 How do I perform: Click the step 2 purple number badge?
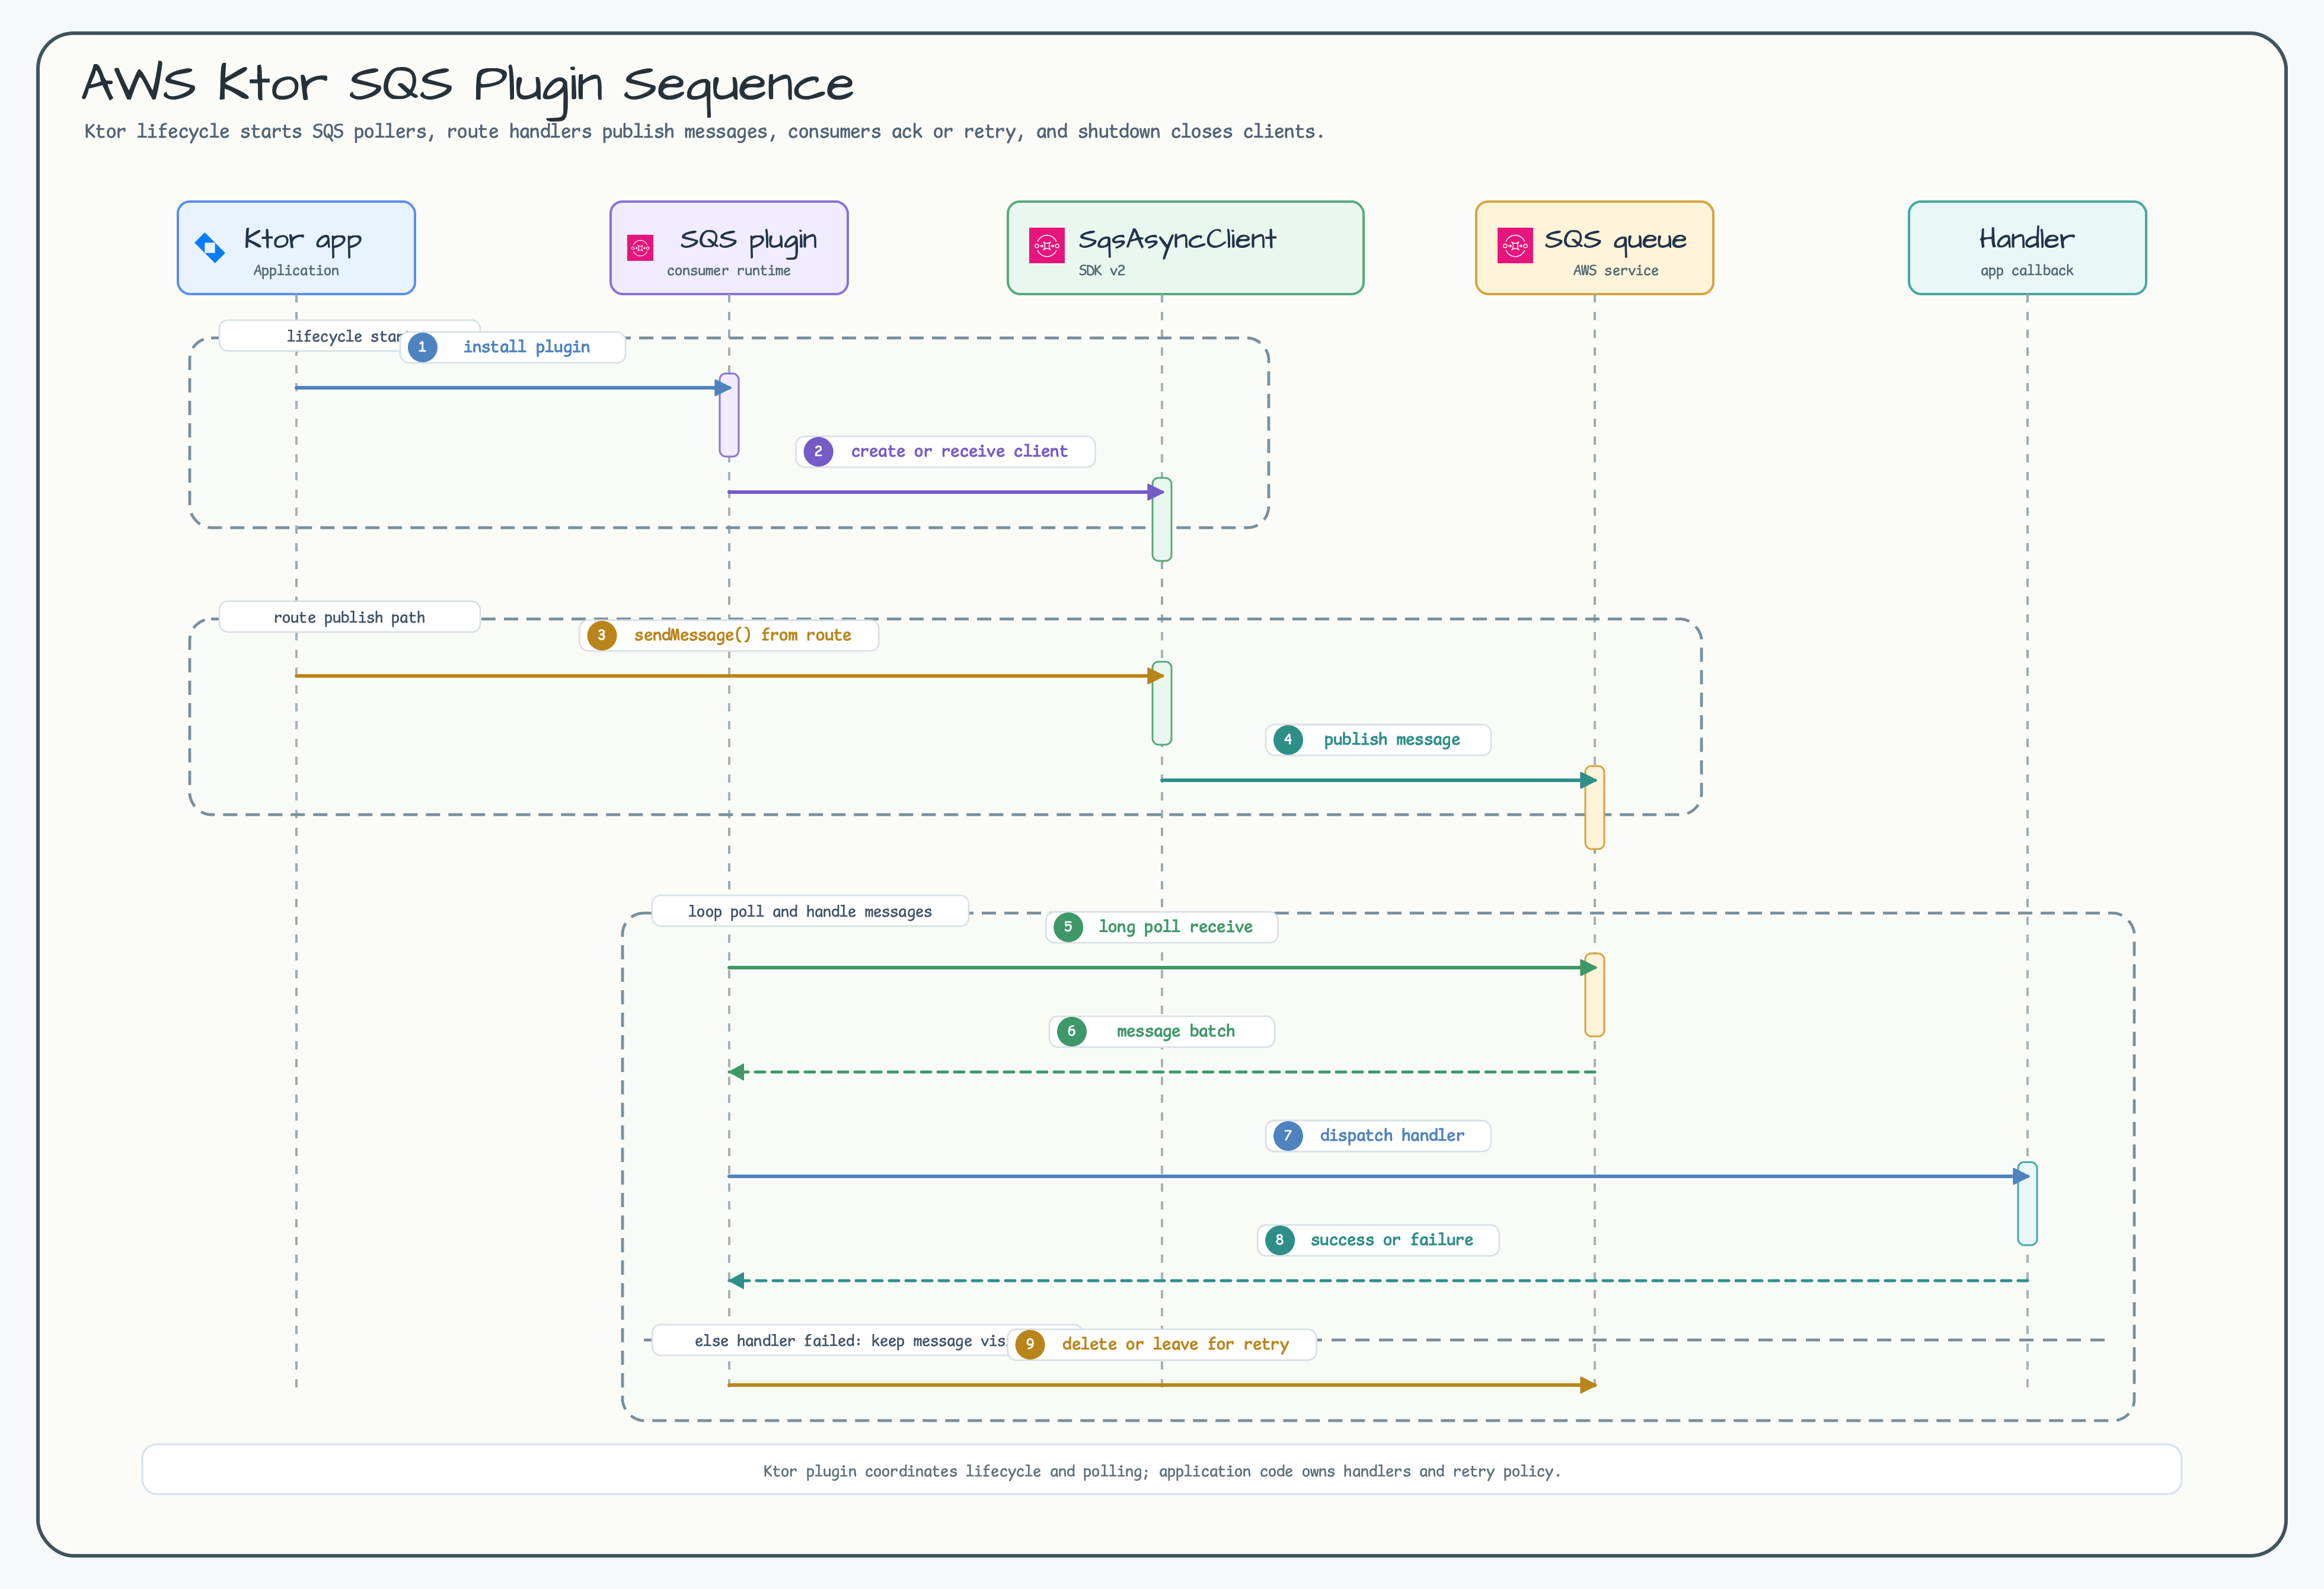coord(818,452)
